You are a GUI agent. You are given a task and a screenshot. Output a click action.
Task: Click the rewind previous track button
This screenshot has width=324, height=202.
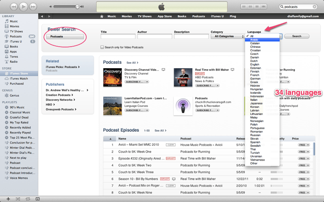[14, 7]
